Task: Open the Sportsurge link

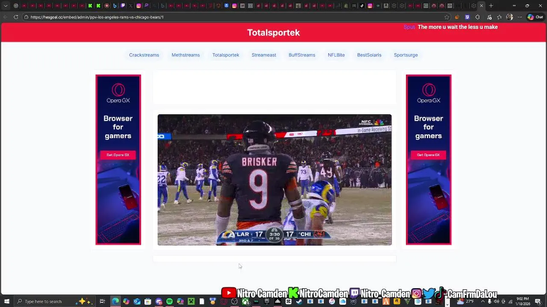Action: 406,55
